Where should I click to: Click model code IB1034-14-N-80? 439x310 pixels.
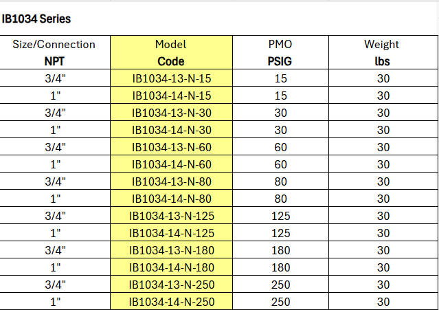point(171,199)
